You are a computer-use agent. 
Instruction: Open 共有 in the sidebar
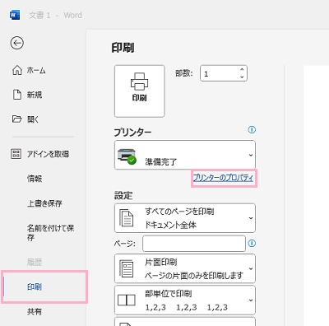[x=35, y=312]
